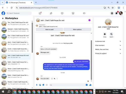Open the Friends icon in top navigation
The image size is (126, 94).
point(51,13)
